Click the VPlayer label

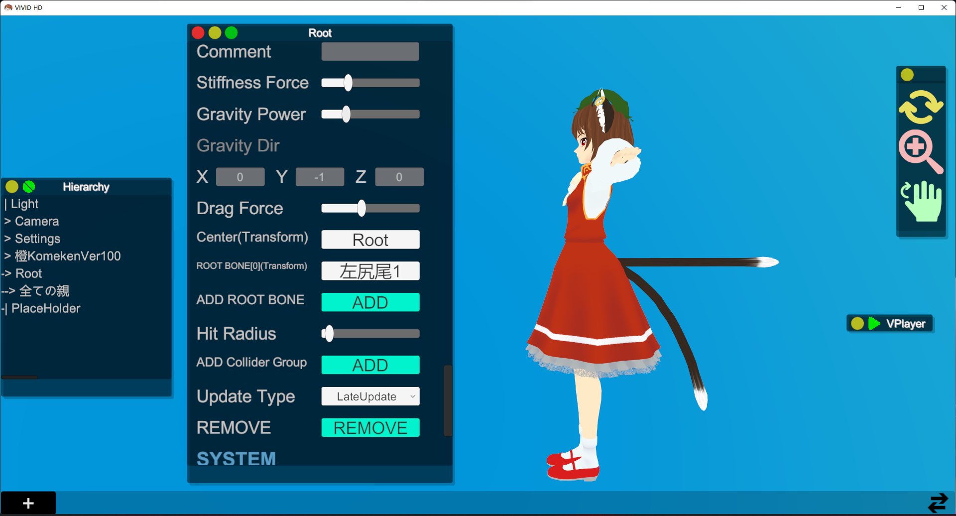click(906, 324)
